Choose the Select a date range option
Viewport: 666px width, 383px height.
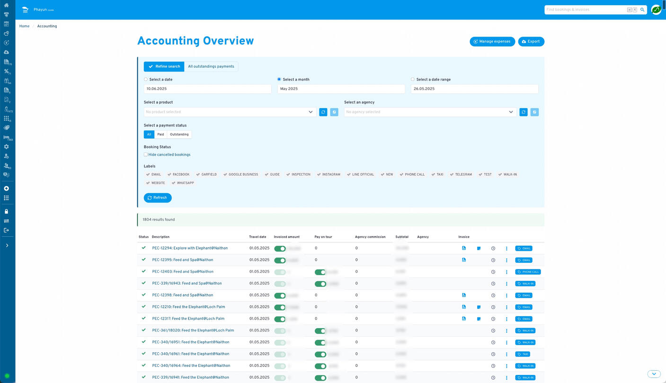click(x=412, y=79)
